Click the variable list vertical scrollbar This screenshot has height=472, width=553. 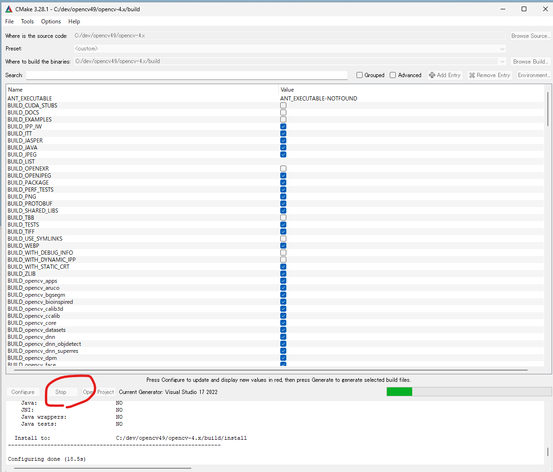pyautogui.click(x=547, y=109)
